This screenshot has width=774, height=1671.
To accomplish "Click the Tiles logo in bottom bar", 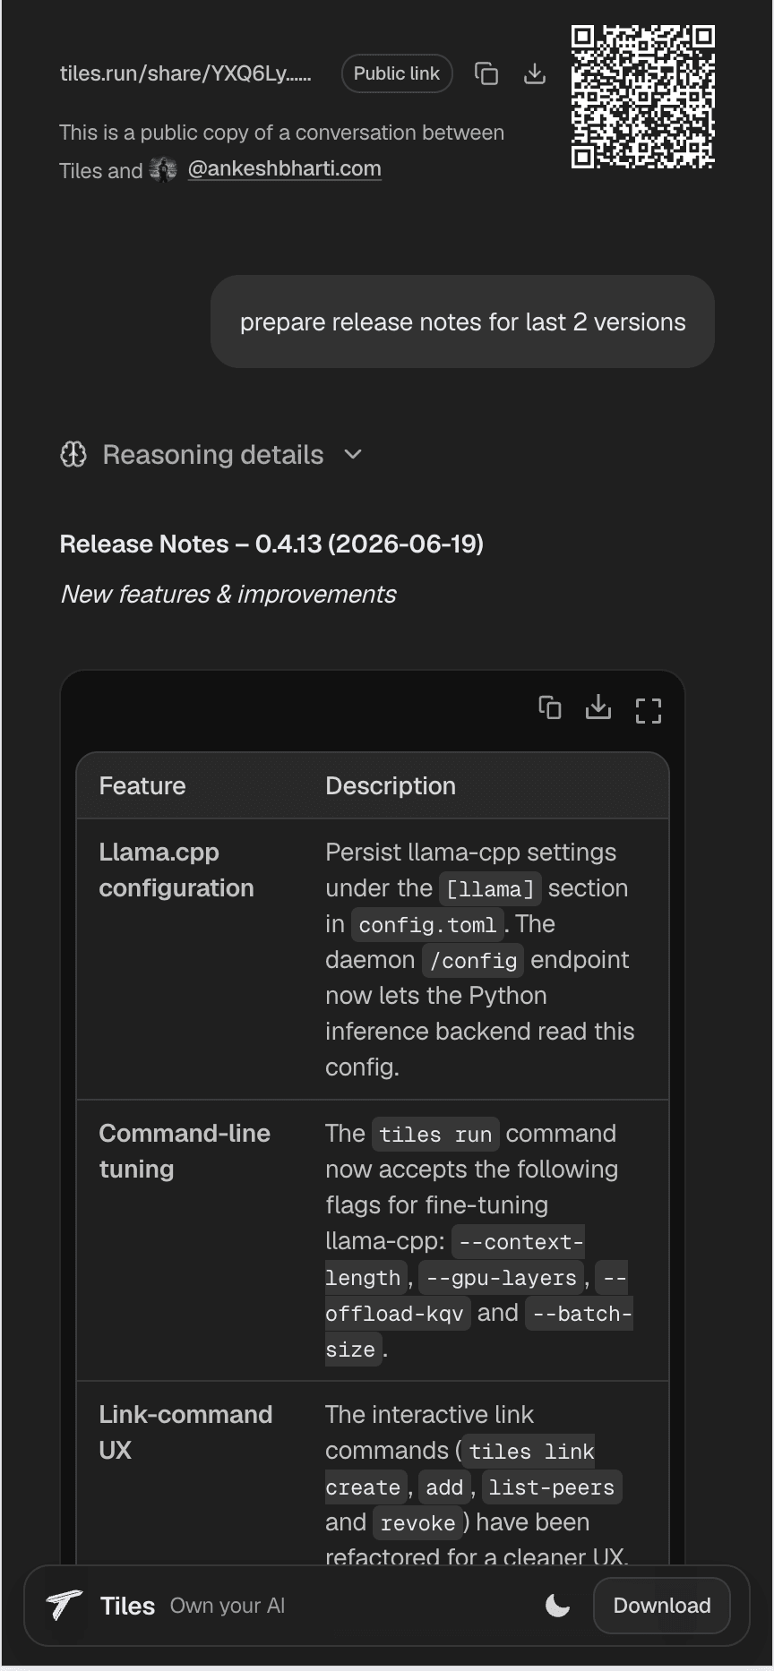I will coord(64,1606).
